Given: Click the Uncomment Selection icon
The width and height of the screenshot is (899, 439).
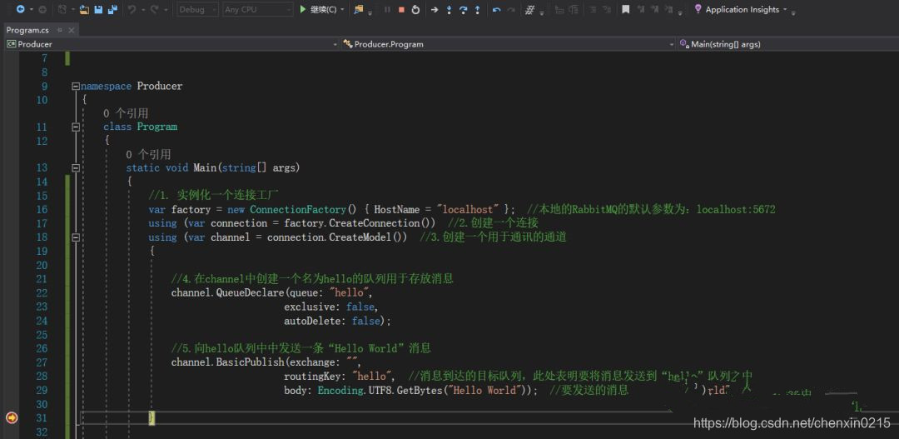Looking at the screenshot, I should point(607,9).
